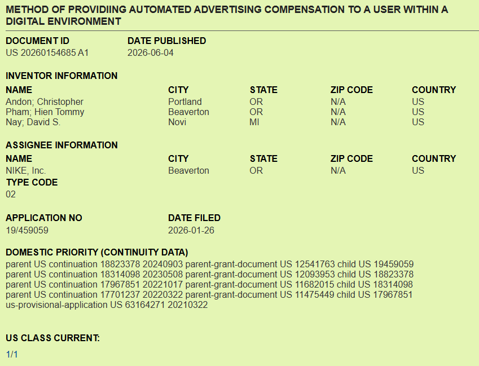479x366 pixels.
Task: Click the DOCUMENT ID label
Action: (38, 41)
